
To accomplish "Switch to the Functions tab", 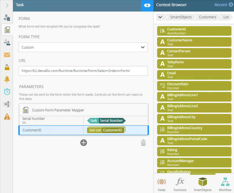I will (x=180, y=184).
